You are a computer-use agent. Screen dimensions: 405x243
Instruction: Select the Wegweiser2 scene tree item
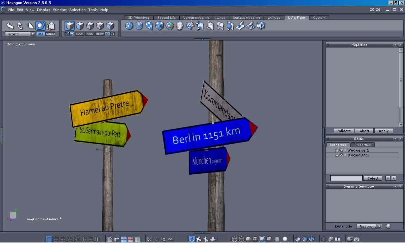tap(358, 150)
